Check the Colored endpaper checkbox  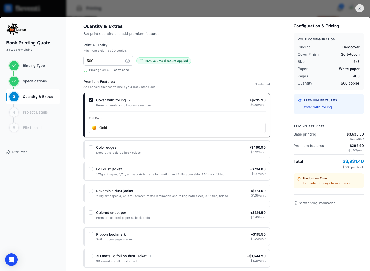91,213
